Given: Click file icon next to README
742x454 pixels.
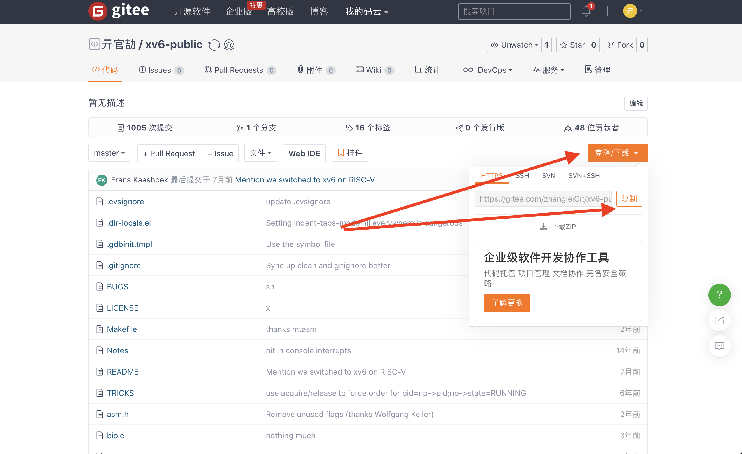Looking at the screenshot, I should (99, 371).
